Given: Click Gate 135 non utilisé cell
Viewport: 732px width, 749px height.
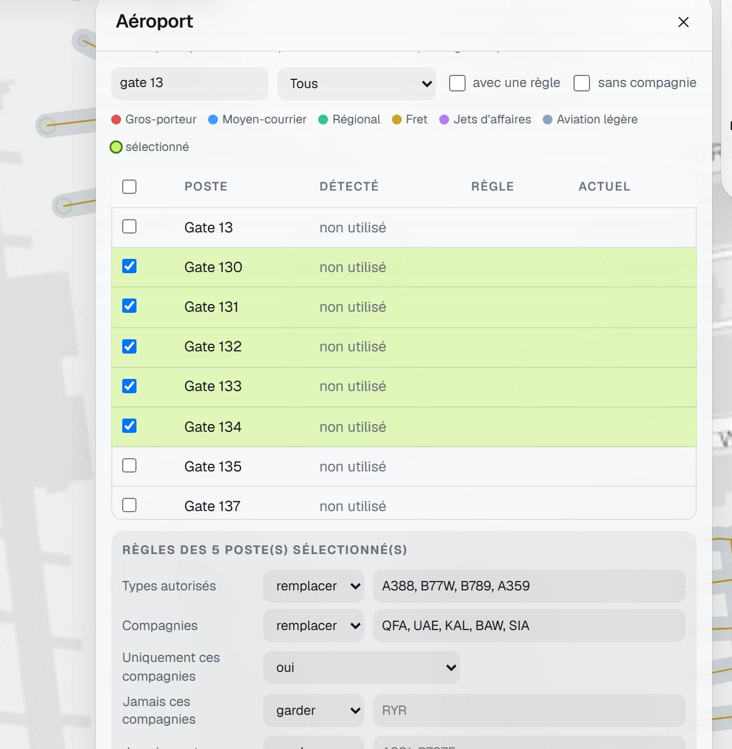Looking at the screenshot, I should (x=353, y=467).
